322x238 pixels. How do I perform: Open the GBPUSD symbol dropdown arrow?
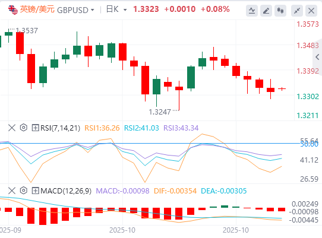[93, 10]
